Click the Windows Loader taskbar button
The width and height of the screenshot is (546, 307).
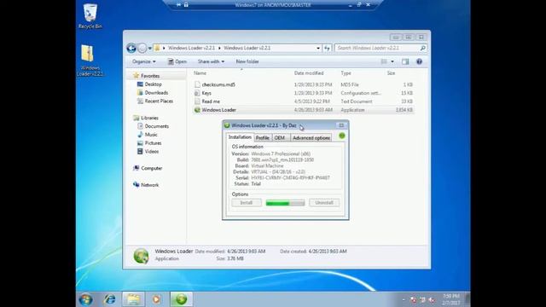tap(181, 299)
